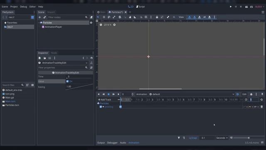Screen dimensions: 266x150
Task: Pin the AnimationPlayer with pin icon
Action: pyautogui.click(x=262, y=94)
